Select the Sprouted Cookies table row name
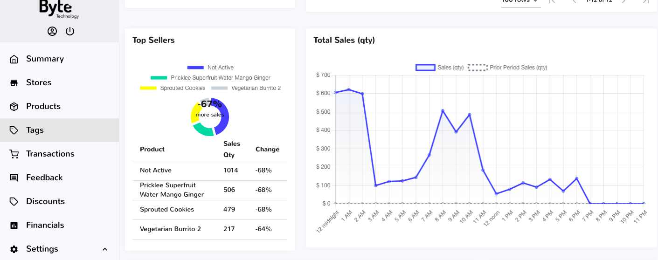This screenshot has width=658, height=260. tap(167, 209)
